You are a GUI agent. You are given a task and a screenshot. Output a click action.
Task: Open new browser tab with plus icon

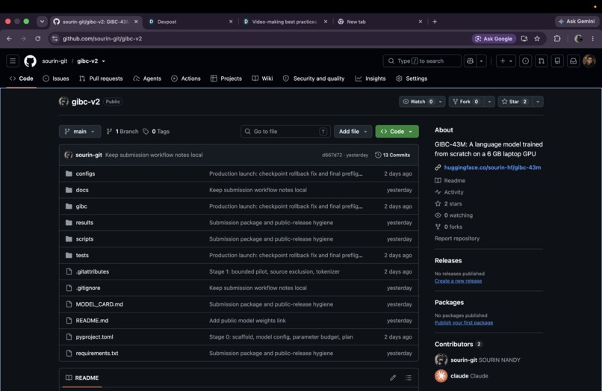(x=435, y=22)
